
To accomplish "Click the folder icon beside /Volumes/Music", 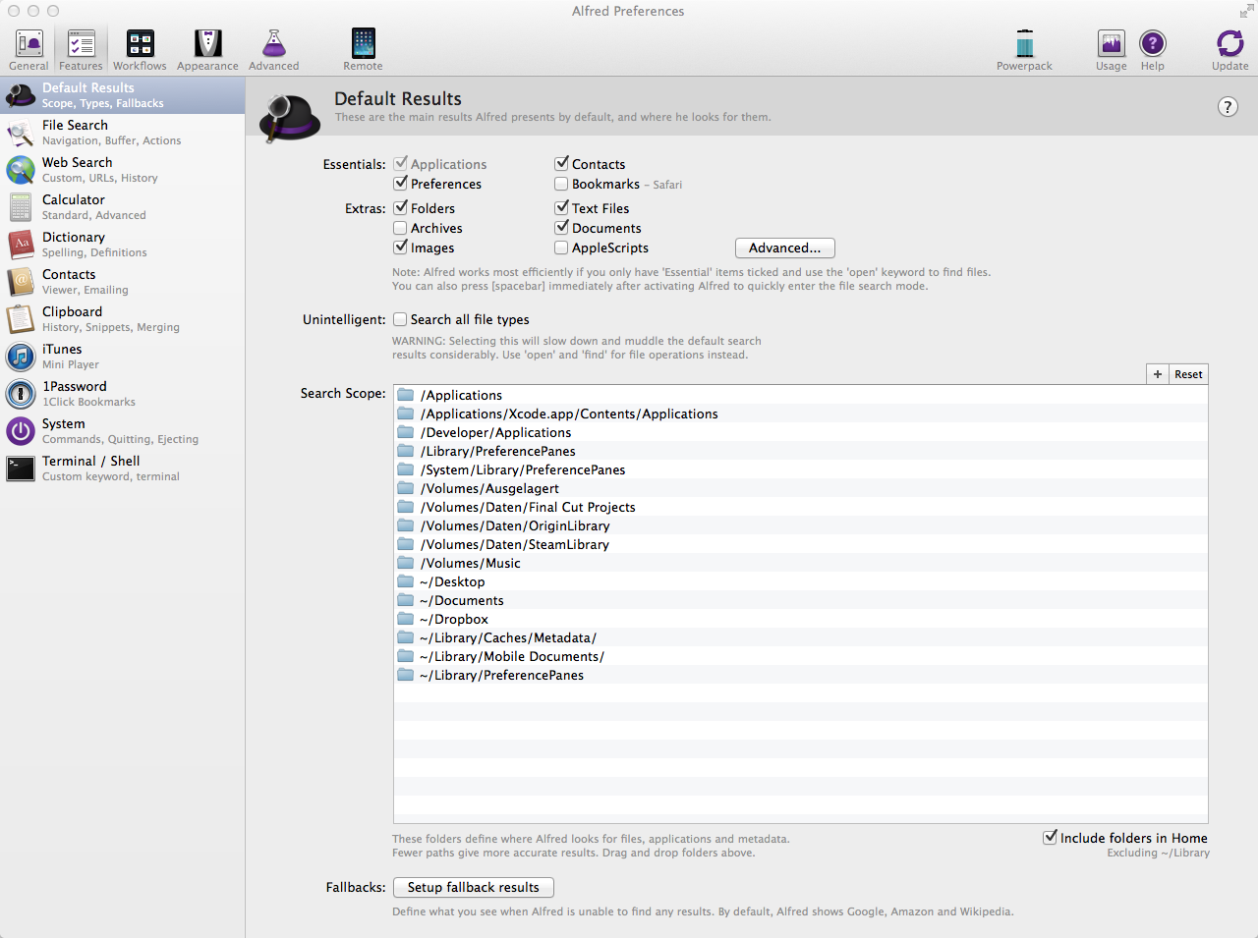I will pyautogui.click(x=405, y=563).
